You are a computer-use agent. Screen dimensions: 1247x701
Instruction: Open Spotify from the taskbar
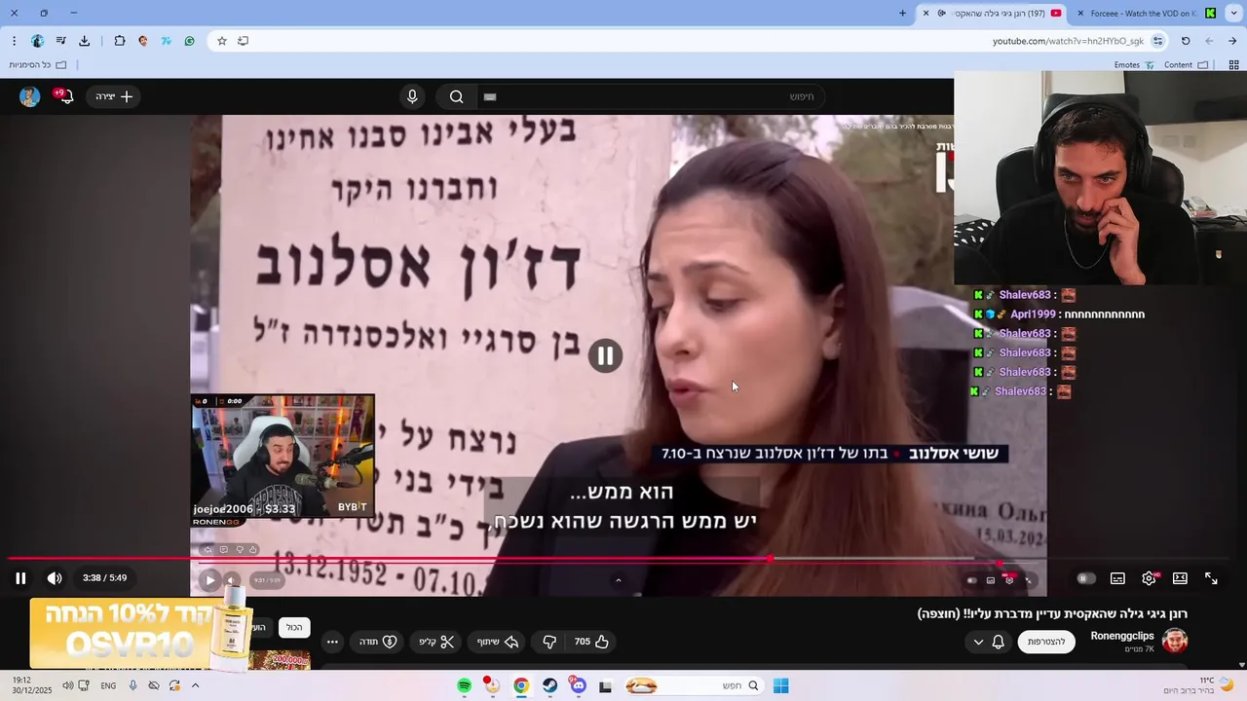(465, 685)
